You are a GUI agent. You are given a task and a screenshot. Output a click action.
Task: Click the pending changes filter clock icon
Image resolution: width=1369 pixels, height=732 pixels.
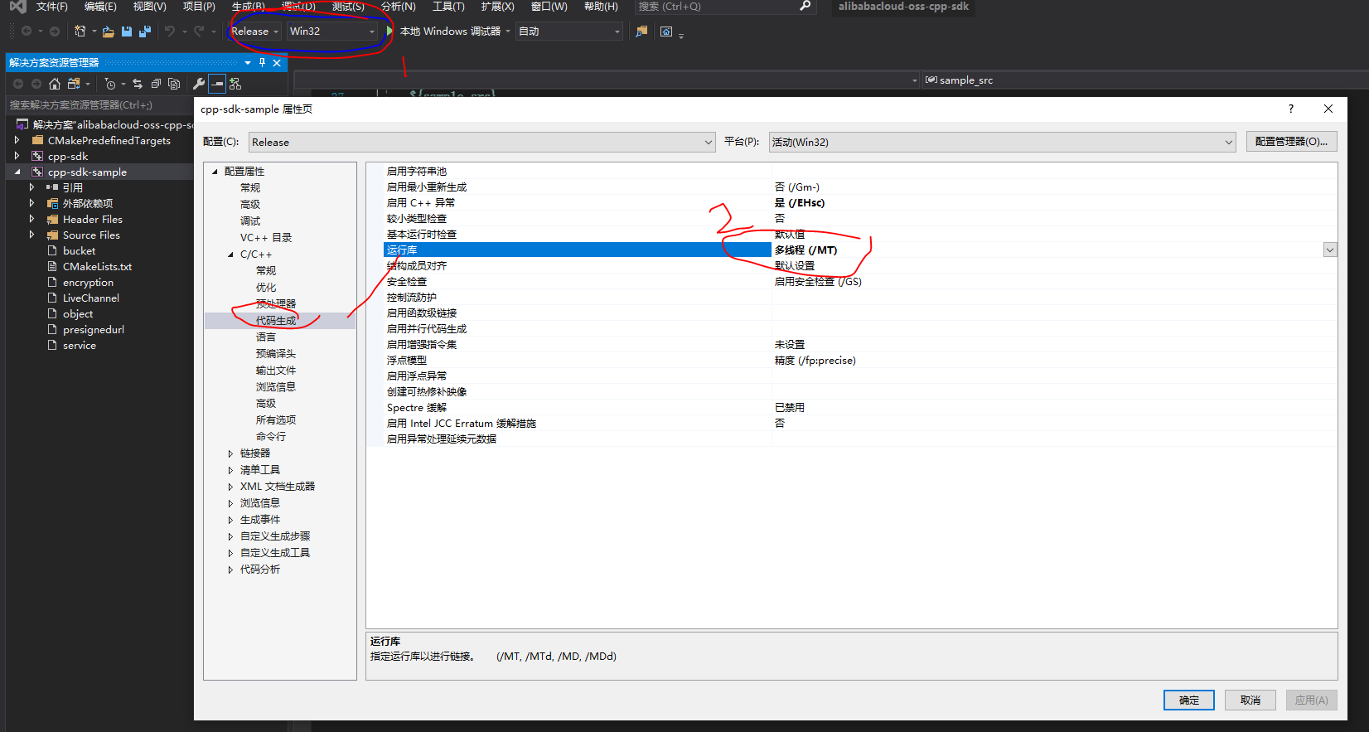[x=110, y=84]
